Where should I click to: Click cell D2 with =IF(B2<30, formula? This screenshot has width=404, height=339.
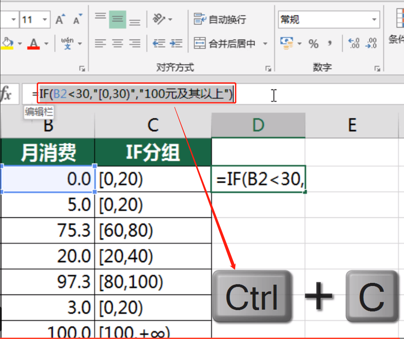(258, 179)
